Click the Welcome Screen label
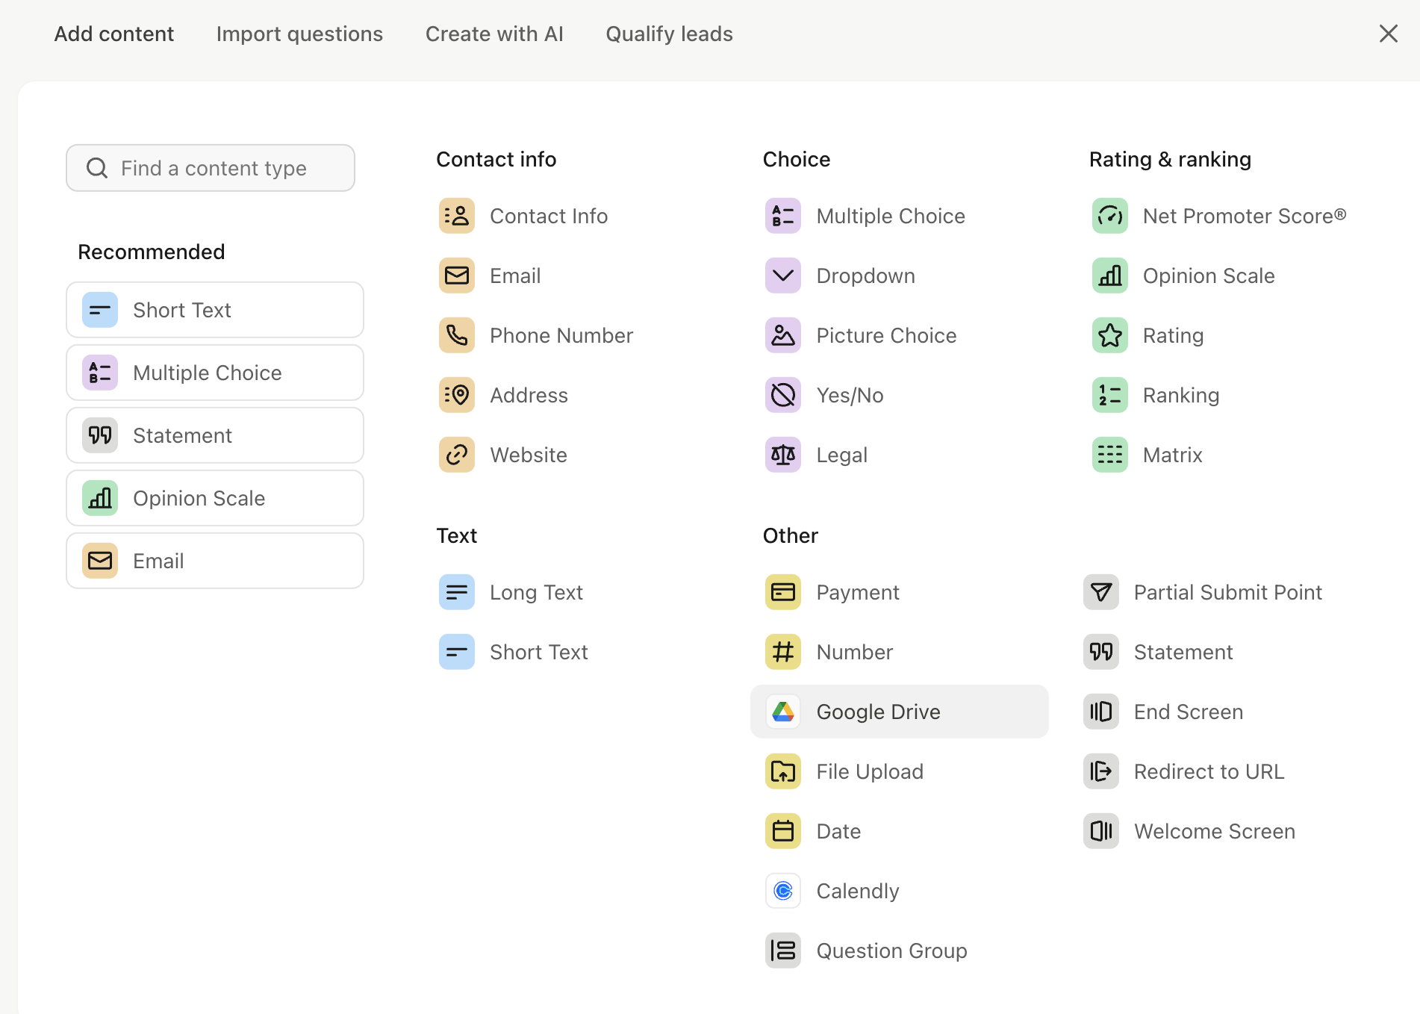The width and height of the screenshot is (1420, 1014). pos(1214,831)
